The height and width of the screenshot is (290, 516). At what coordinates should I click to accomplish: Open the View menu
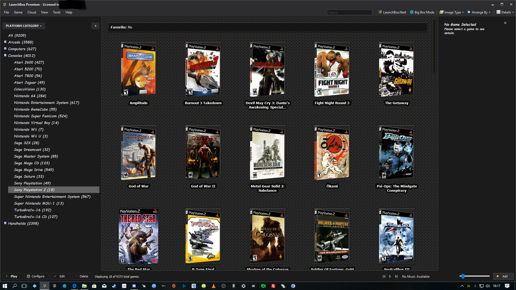pyautogui.click(x=44, y=12)
